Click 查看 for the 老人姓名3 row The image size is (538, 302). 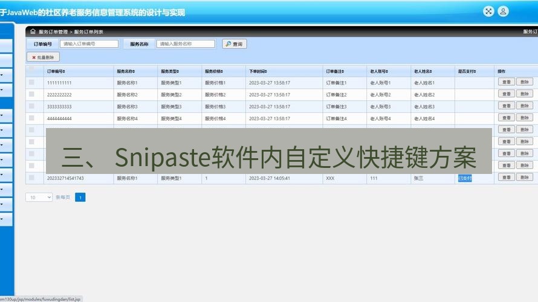(507, 106)
